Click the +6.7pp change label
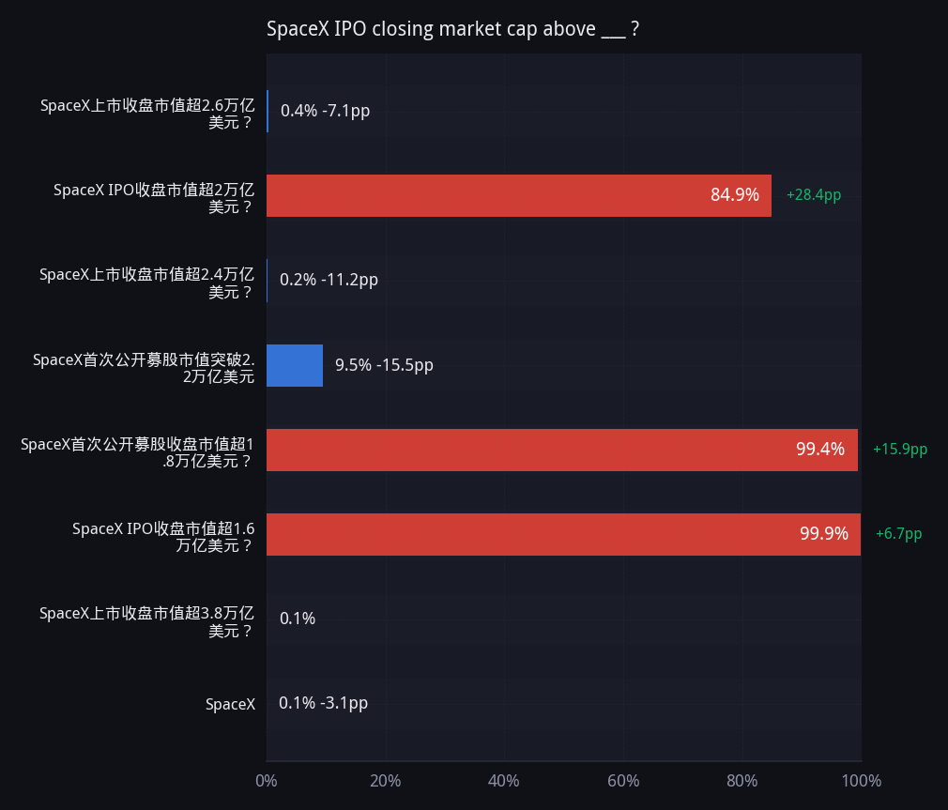Viewport: 948px width, 810px height. pos(898,534)
